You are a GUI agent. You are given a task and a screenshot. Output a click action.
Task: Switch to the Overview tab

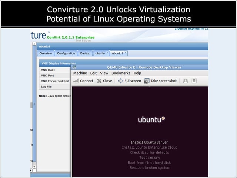(x=46, y=53)
